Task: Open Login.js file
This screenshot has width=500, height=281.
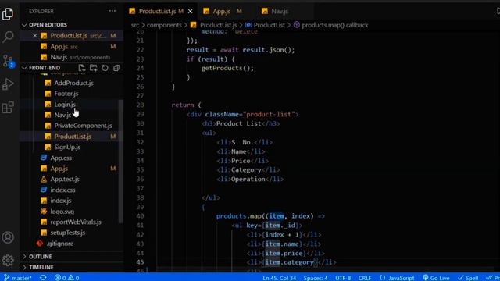Action: (65, 104)
